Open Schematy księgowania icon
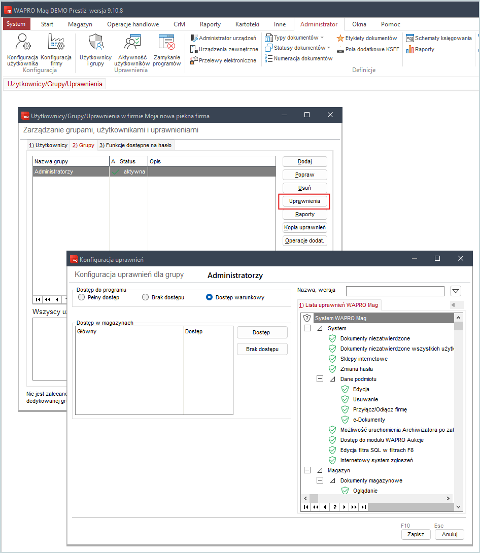This screenshot has height=553, width=480. (410, 38)
